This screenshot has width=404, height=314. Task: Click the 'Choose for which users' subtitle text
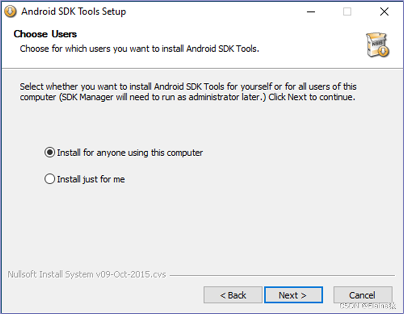(139, 48)
